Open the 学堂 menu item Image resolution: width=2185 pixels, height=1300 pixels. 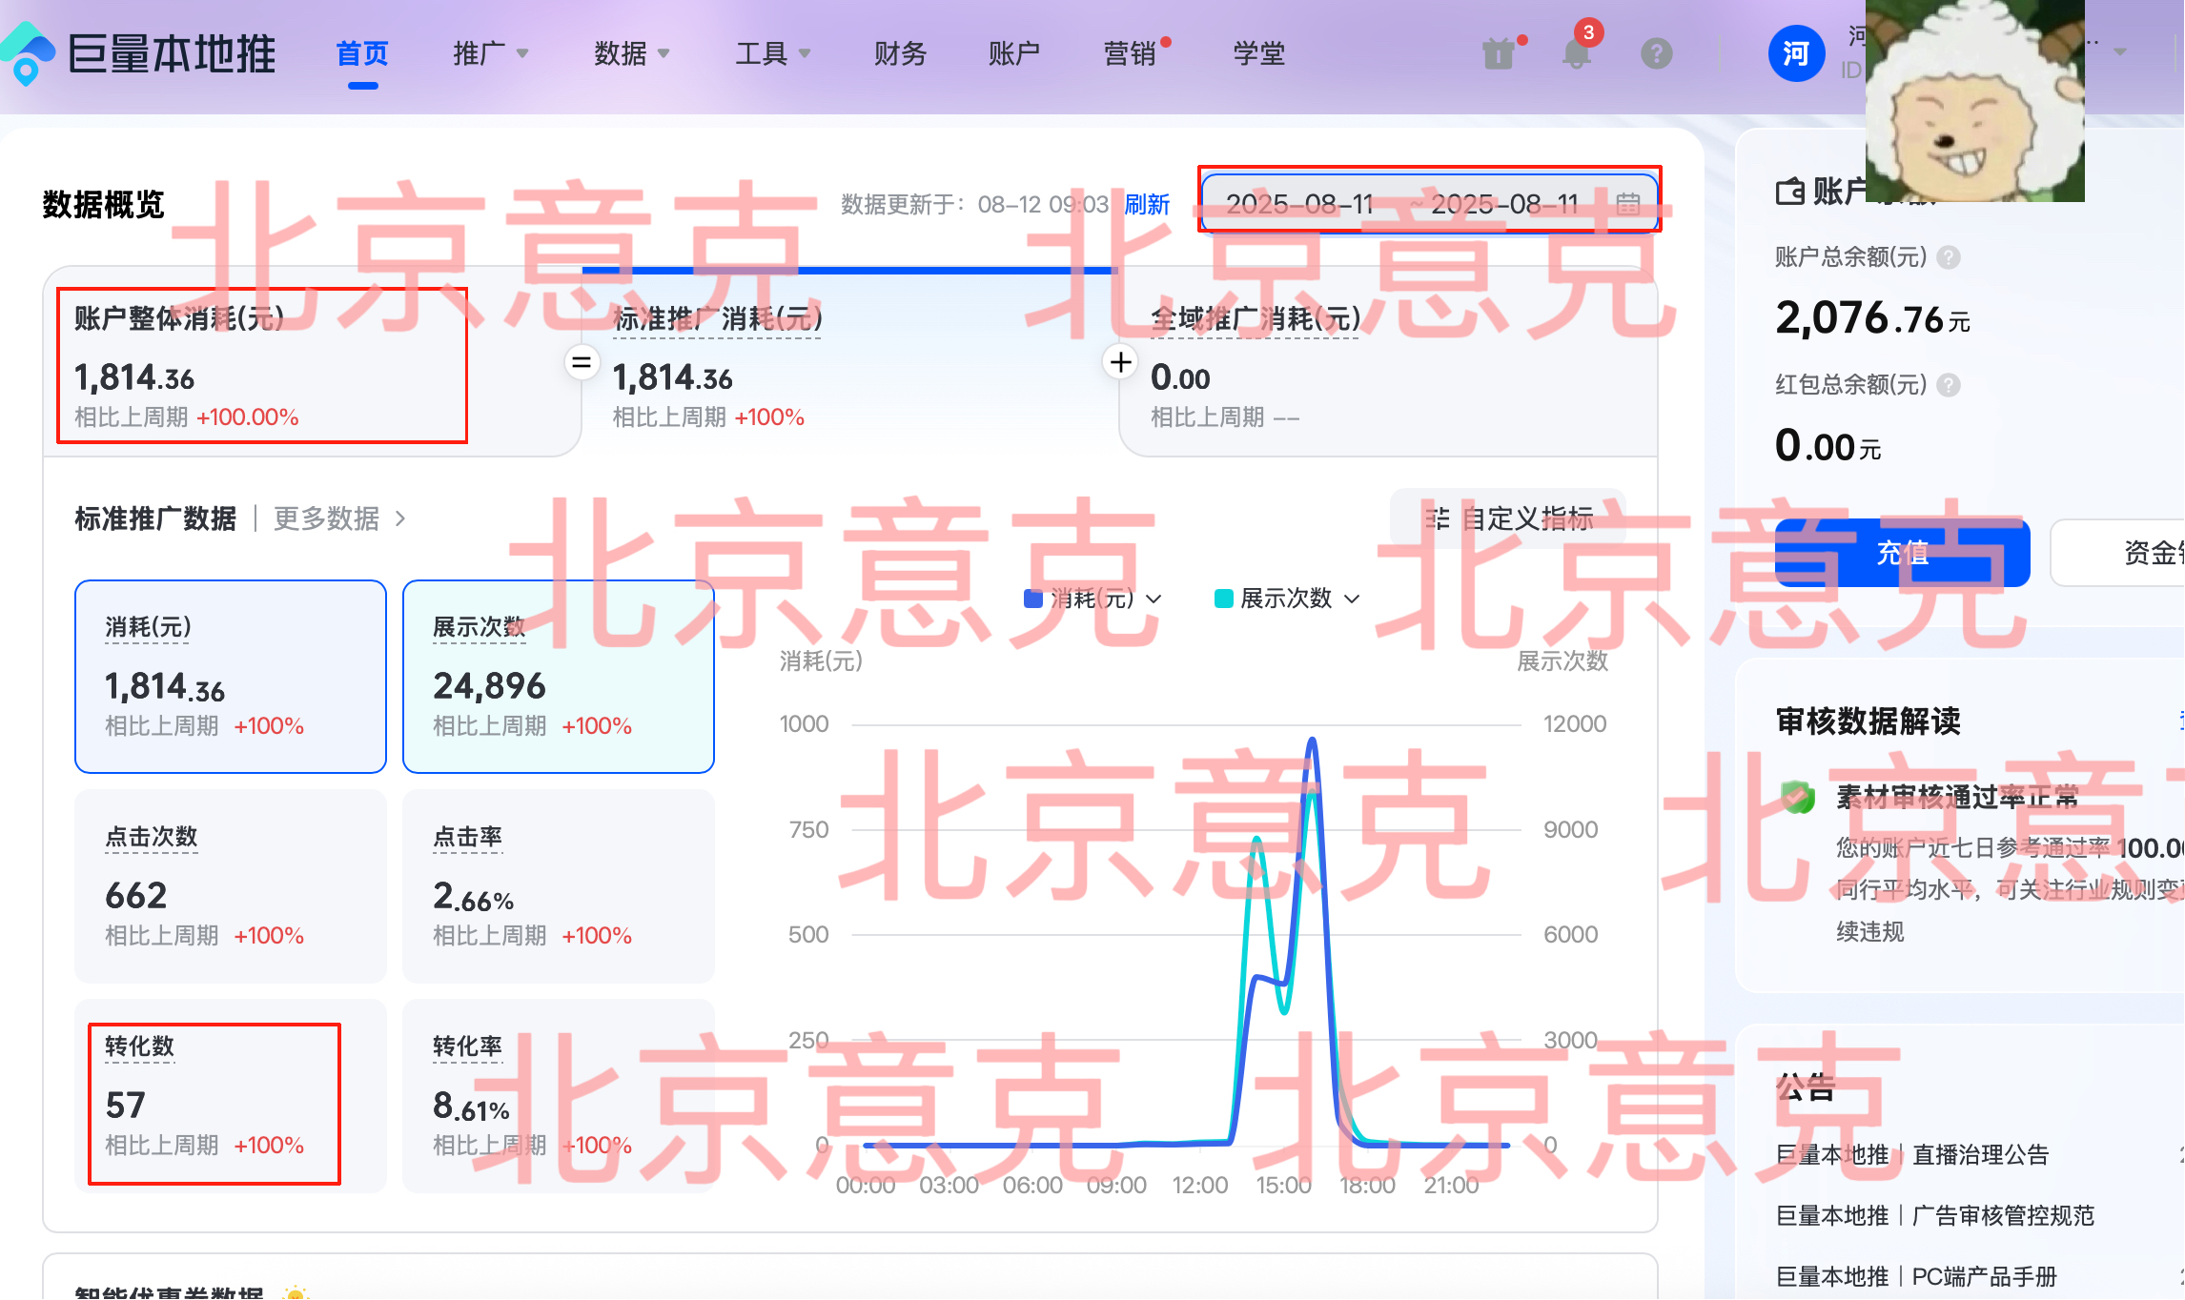[x=1258, y=53]
